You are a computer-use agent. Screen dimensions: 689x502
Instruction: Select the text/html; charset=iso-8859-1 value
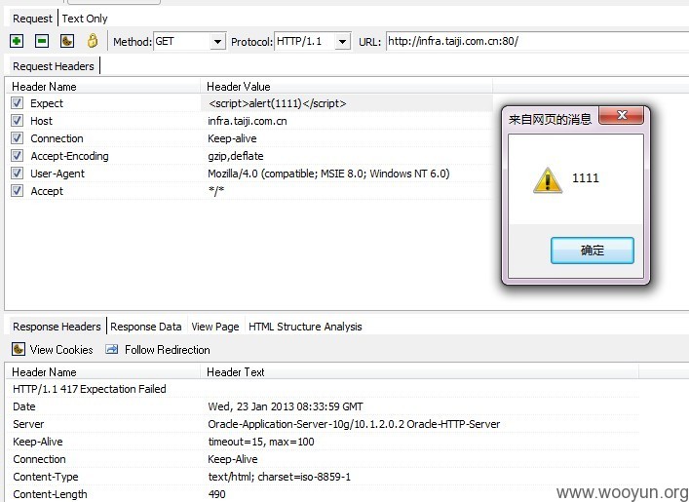(279, 477)
